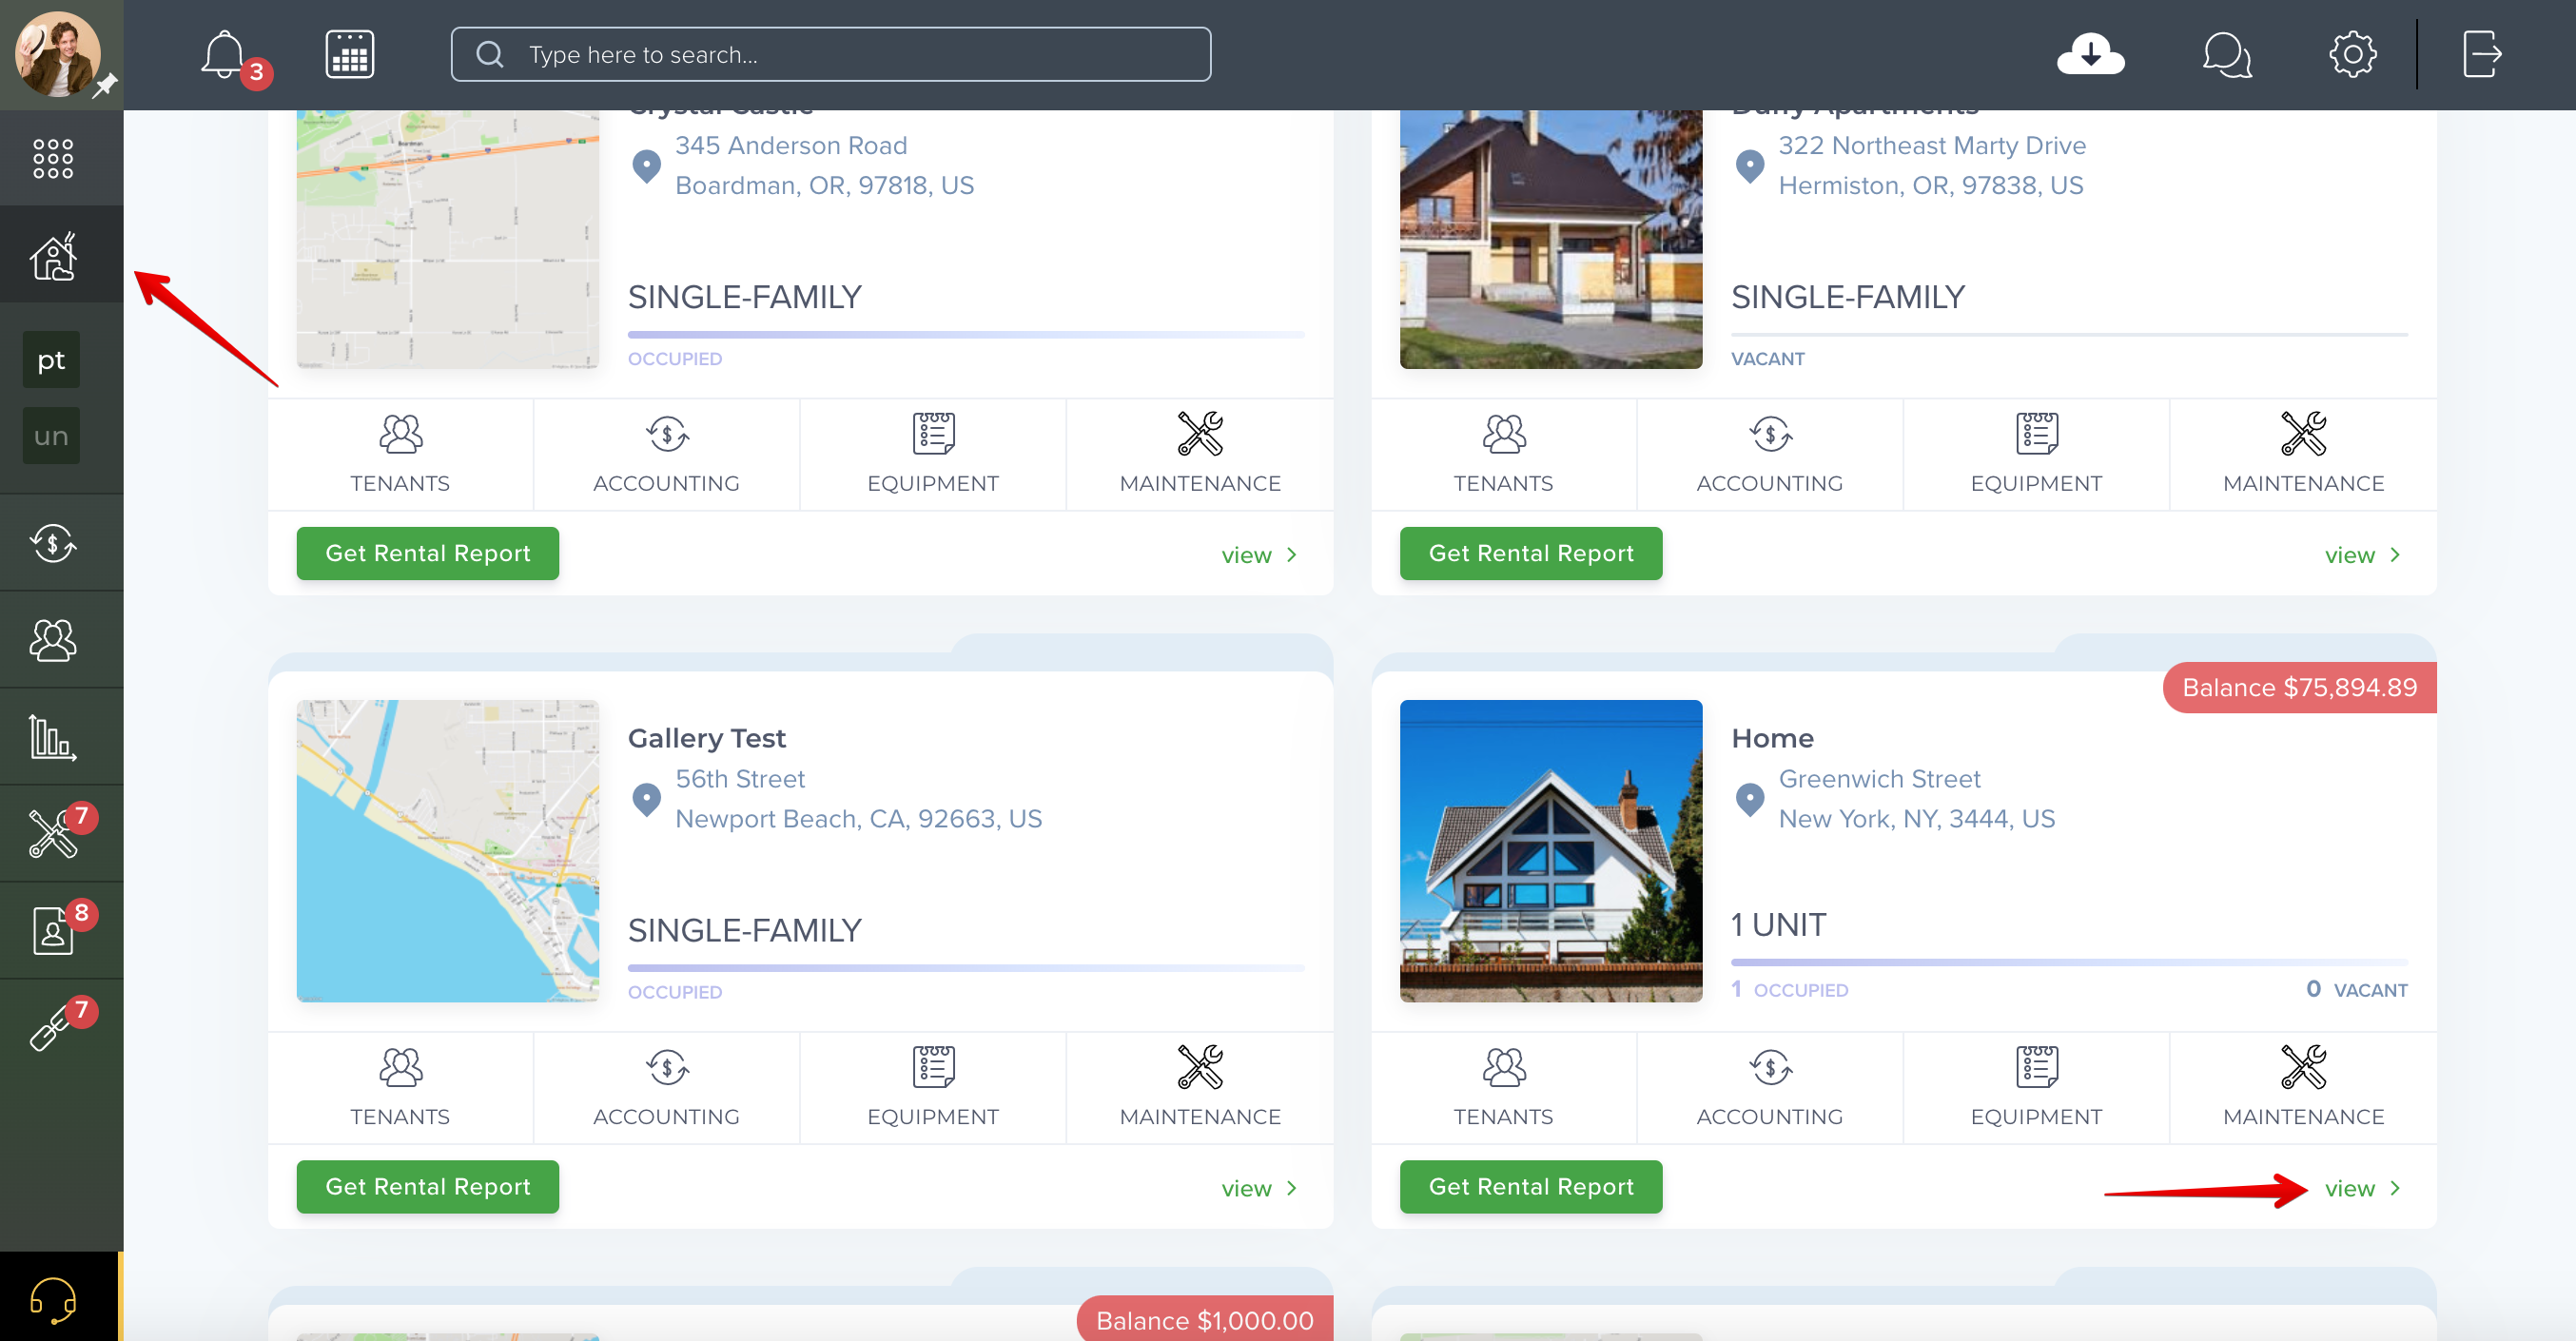This screenshot has width=2576, height=1341.
Task: Open Tenants for Home property
Action: click(1503, 1087)
